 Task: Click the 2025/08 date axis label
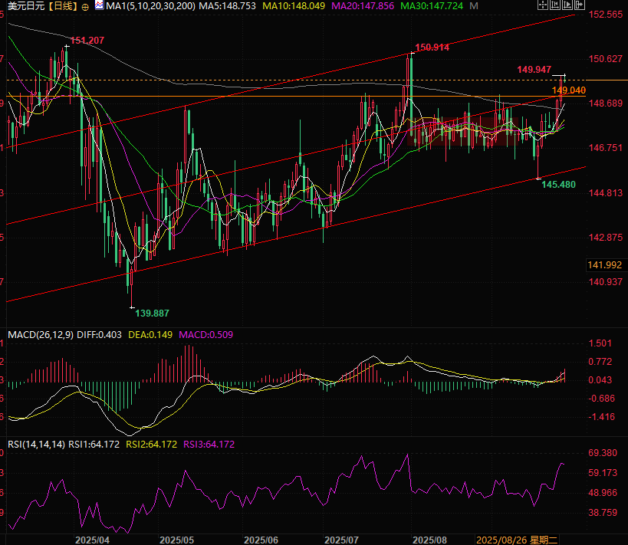[x=429, y=540]
